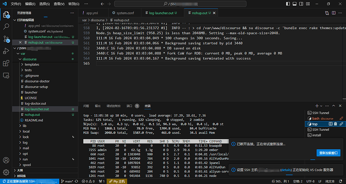Go forward with the navigation arrow
The height and width of the screenshot is (184, 346).
pyautogui.click(x=109, y=4)
